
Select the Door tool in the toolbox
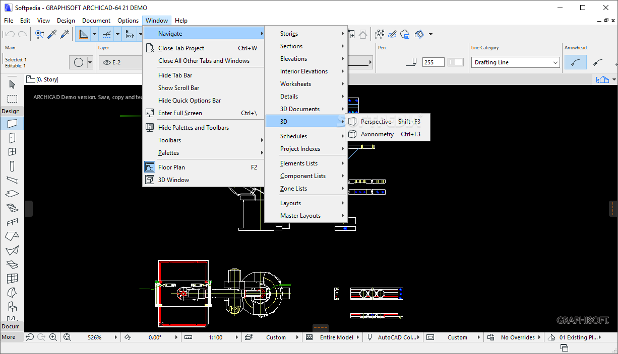tap(12, 138)
